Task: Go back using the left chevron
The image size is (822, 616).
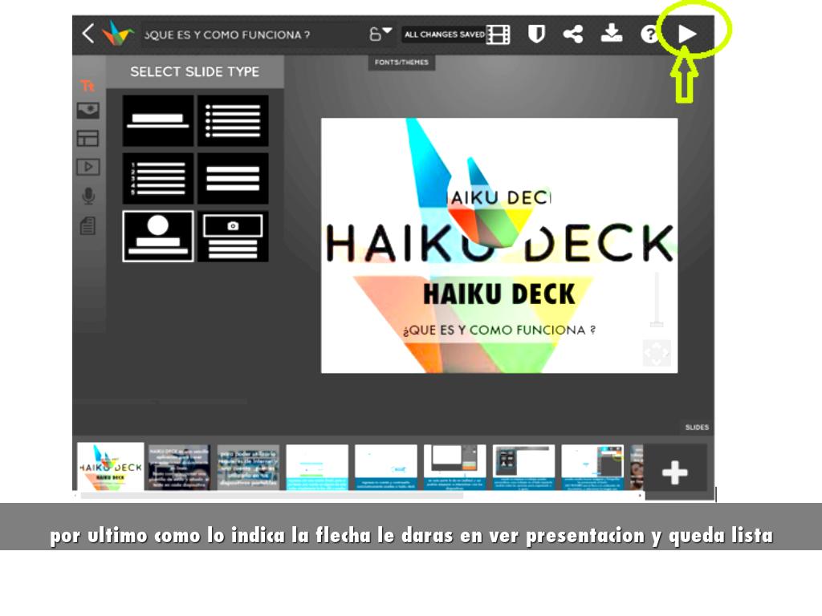Action: tap(87, 34)
